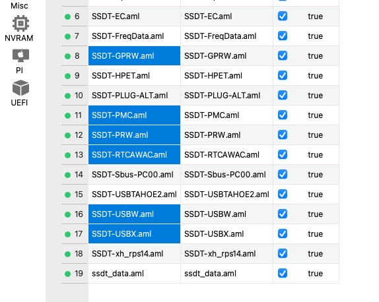This screenshot has width=379, height=302.
Task: Uncheck the SSDT-EC.aml enabled checkbox
Action: pyautogui.click(x=283, y=16)
